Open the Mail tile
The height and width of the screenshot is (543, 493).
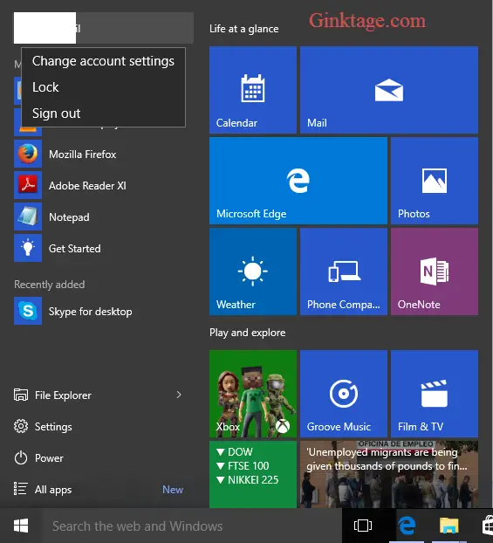click(x=389, y=90)
